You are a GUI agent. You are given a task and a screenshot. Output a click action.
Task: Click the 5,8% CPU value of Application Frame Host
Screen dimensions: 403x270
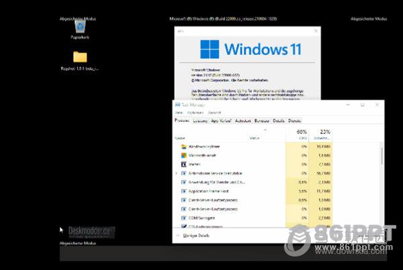302,192
